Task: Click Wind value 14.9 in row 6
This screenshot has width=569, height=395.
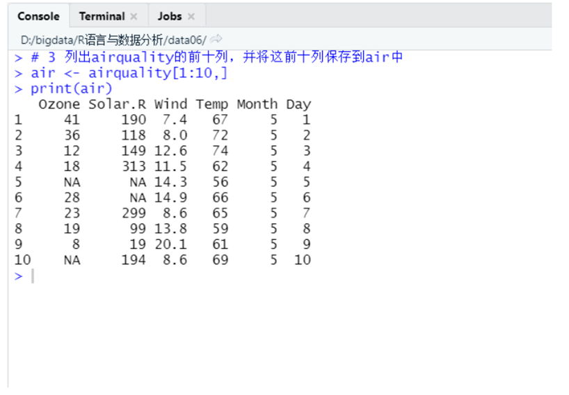Action: (170, 197)
